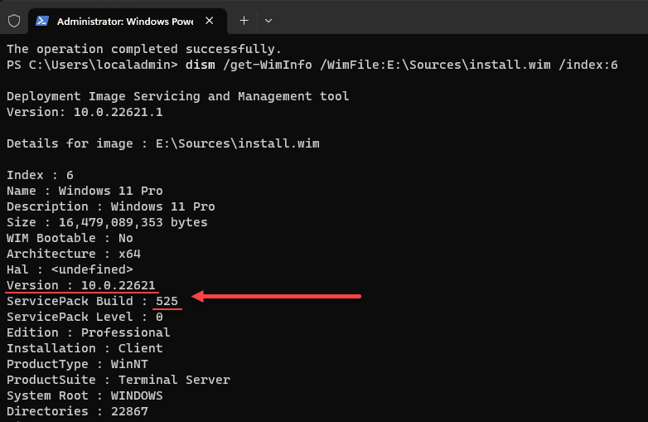The width and height of the screenshot is (648, 422).
Task: Expand the new tab profile dropdown
Action: pyautogui.click(x=268, y=21)
